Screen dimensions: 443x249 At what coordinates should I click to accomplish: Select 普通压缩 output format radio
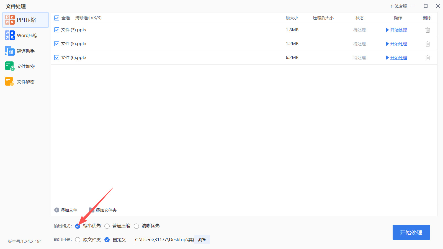(107, 226)
